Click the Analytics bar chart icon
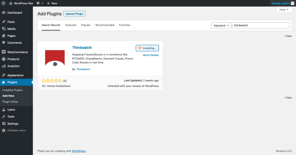Viewport: 296px width, 155px height. [3, 66]
